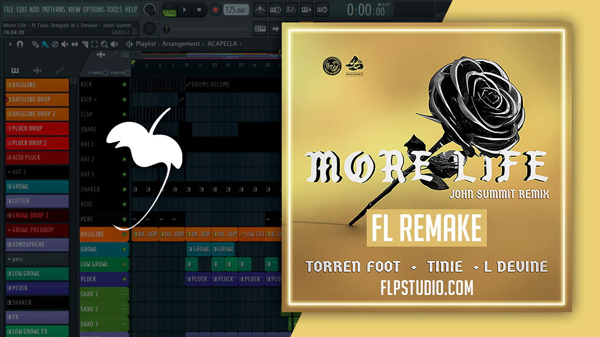This screenshot has width=600, height=337.
Task: Select the ACID PLUCK pattern
Action: [x=37, y=157]
